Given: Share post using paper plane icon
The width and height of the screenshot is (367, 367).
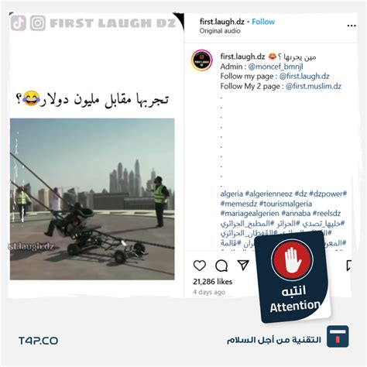Looking at the screenshot, I should (x=243, y=265).
